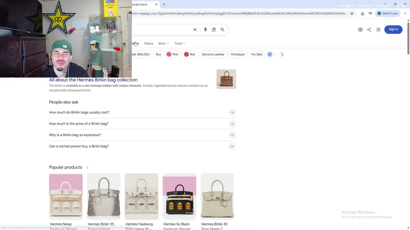The width and height of the screenshot is (410, 230).
Task: Sign in to Google account
Action: 393,29
